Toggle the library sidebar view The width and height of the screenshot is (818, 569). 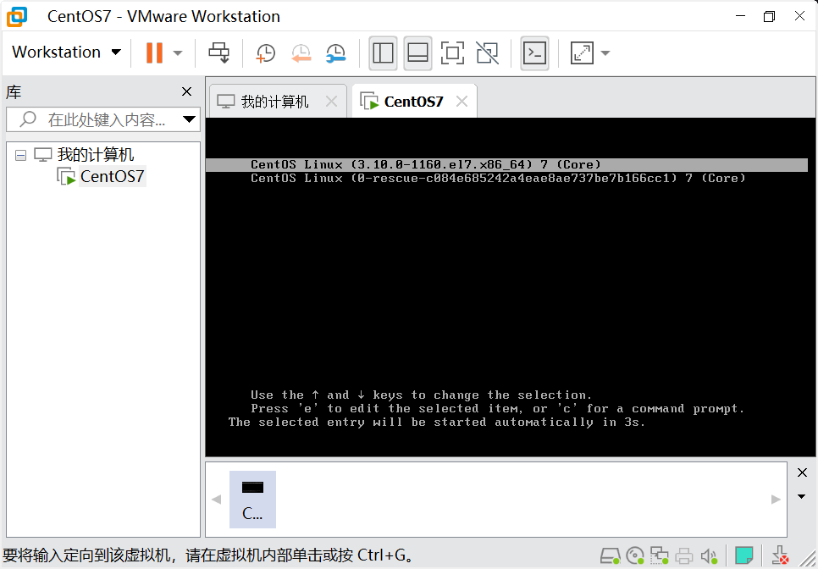coord(383,53)
